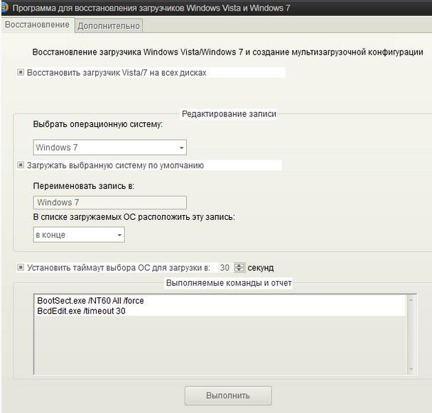Toggle Установить таймаут выбора ОС checkbox
This screenshot has width=432, height=413.
point(21,267)
